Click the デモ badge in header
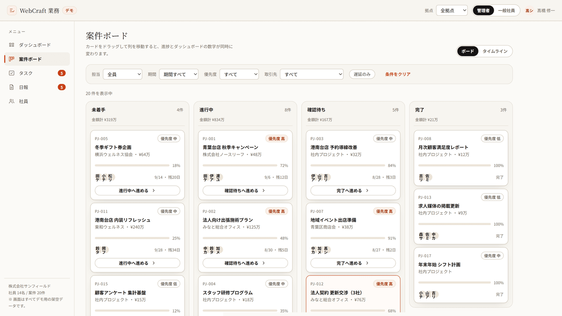The height and width of the screenshot is (316, 562). 69,11
